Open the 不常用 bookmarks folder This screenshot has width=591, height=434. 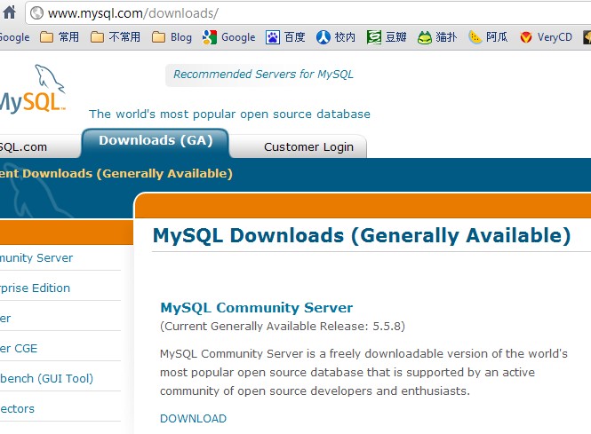(116, 37)
